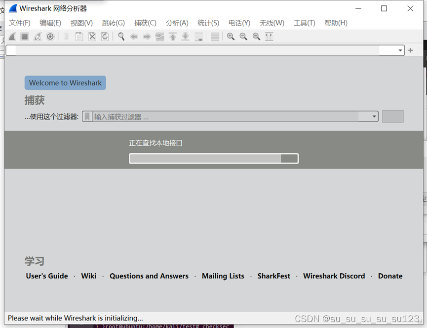Stop the packet capture via square icon

tap(25, 37)
